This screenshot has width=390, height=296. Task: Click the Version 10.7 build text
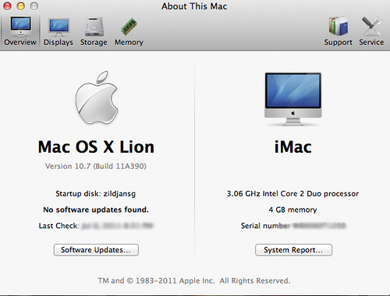[x=96, y=166]
